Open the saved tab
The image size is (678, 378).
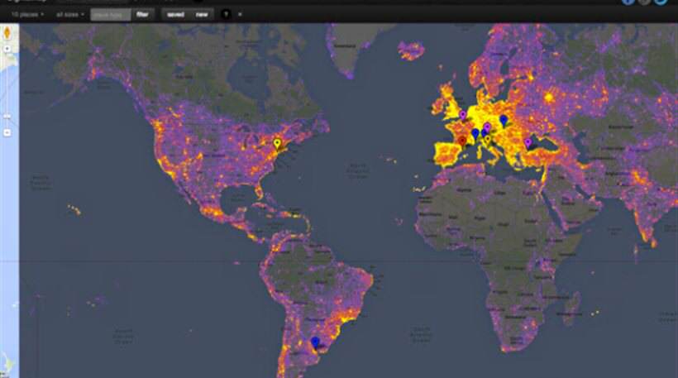click(174, 14)
